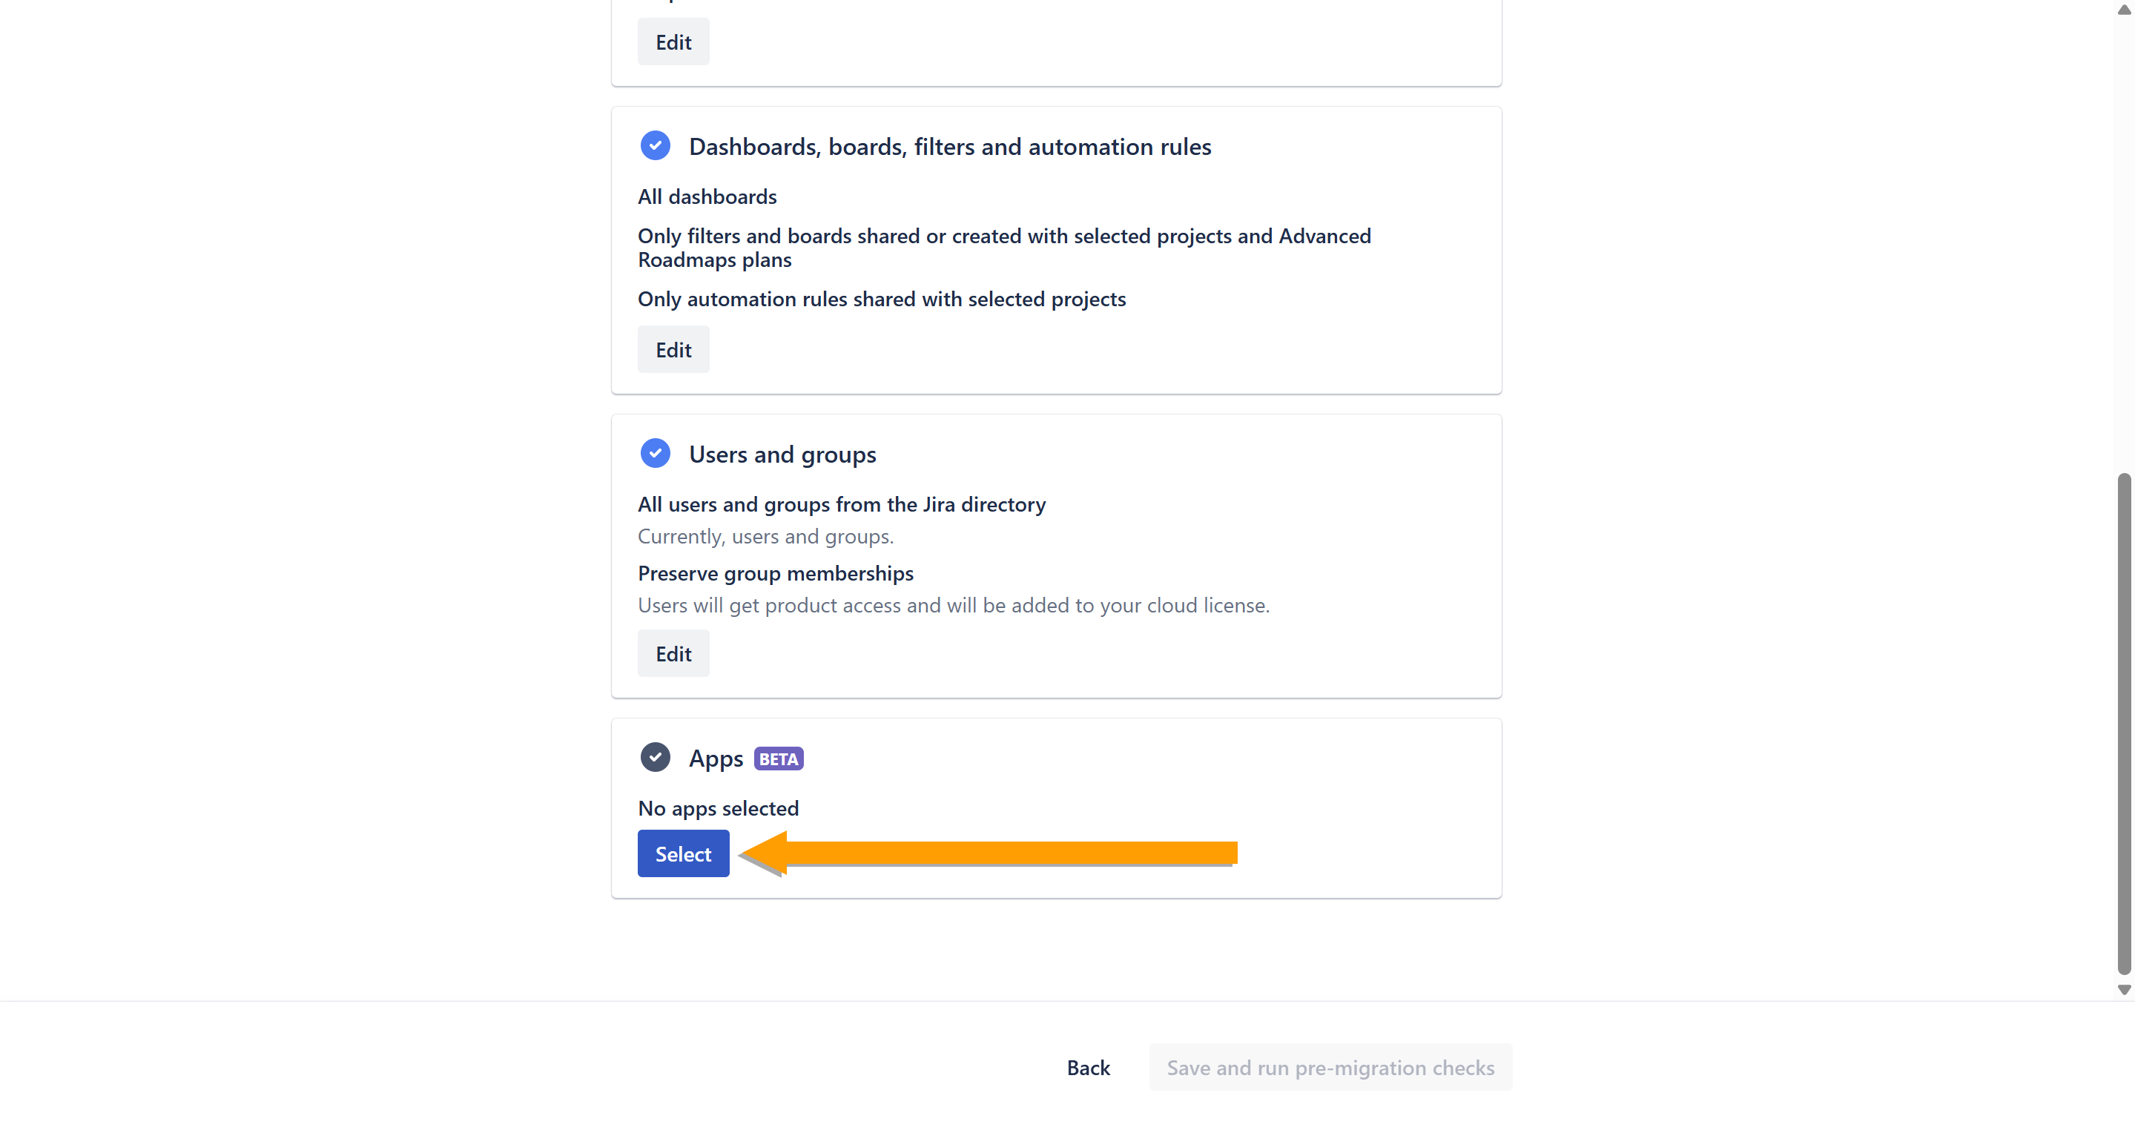Click the Users and groups heading
Screen dimensions: 2135x1130
click(782, 455)
